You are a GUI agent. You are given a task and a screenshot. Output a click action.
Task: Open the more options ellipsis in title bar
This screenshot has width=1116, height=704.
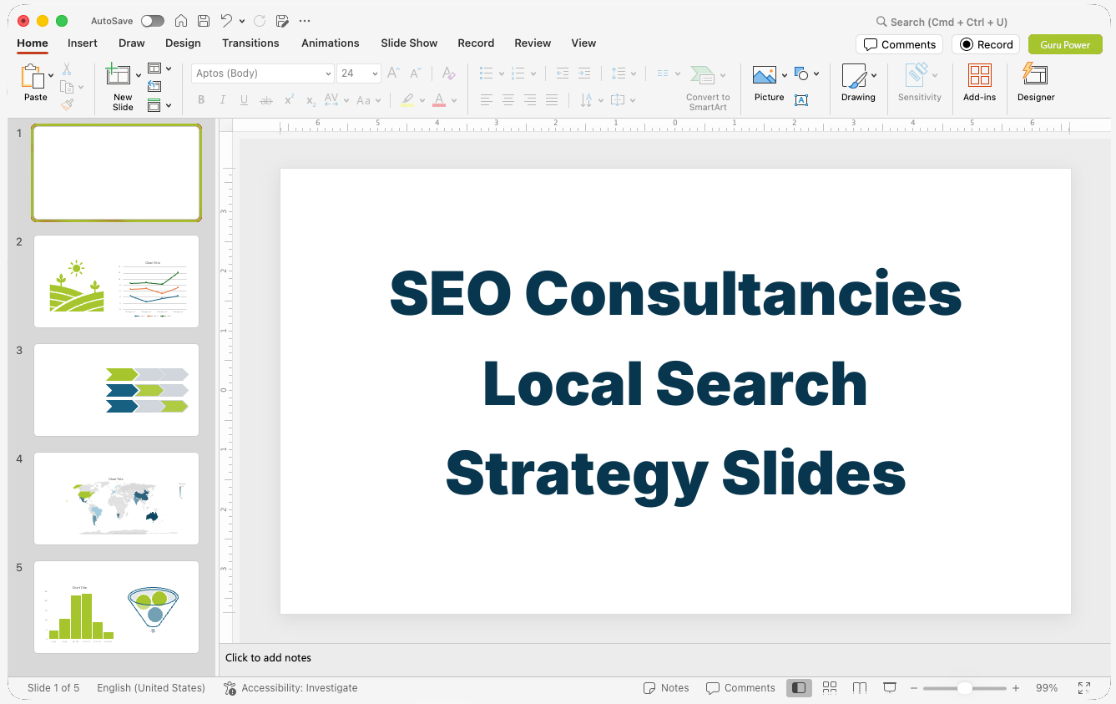(305, 21)
